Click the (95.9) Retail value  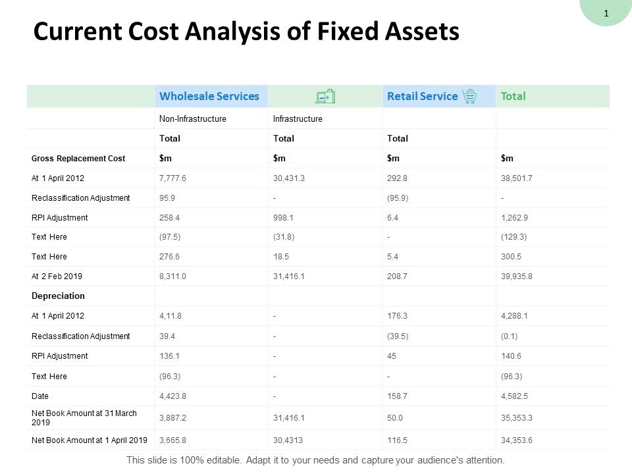tap(398, 198)
